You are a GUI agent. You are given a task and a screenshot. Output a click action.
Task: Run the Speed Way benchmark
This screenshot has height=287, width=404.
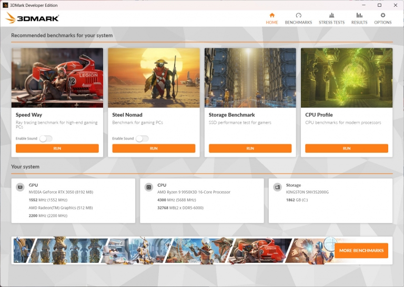pyautogui.click(x=57, y=148)
